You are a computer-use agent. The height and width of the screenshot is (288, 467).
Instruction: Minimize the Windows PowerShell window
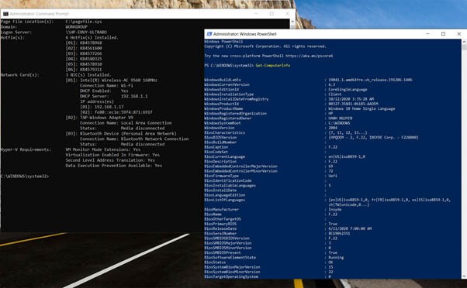point(427,34)
